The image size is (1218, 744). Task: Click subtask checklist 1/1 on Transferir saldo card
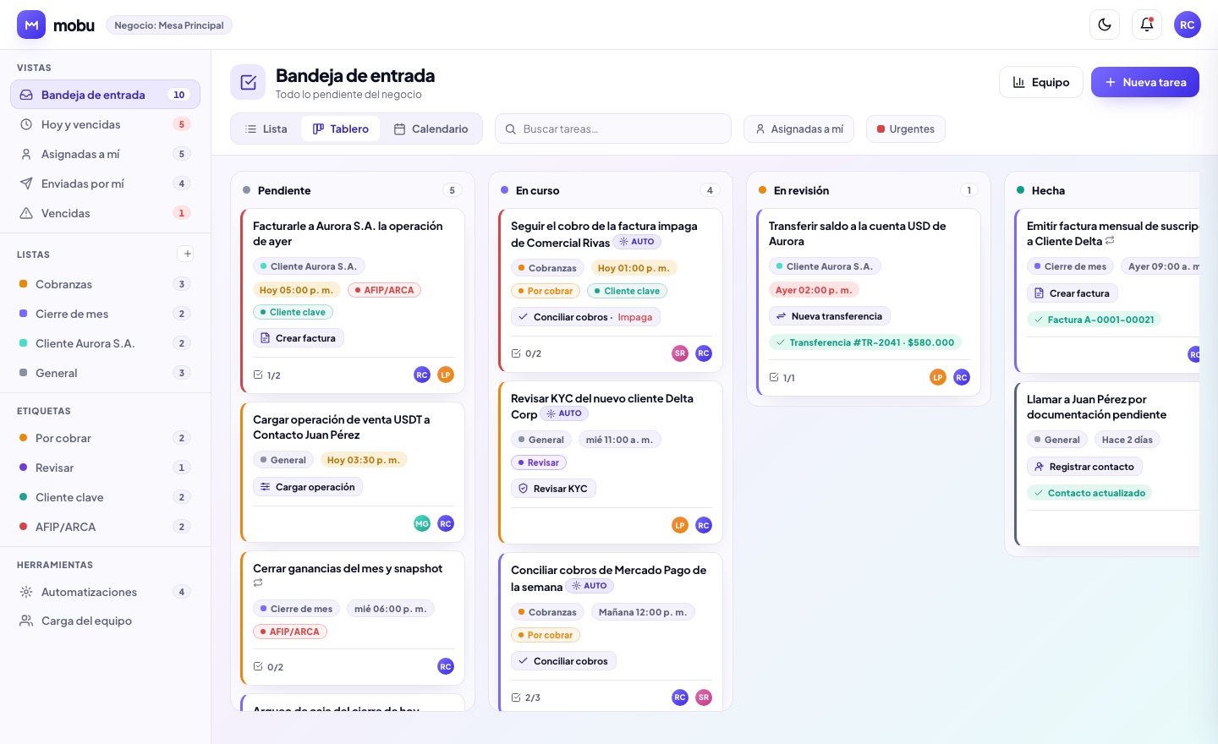pyautogui.click(x=782, y=378)
